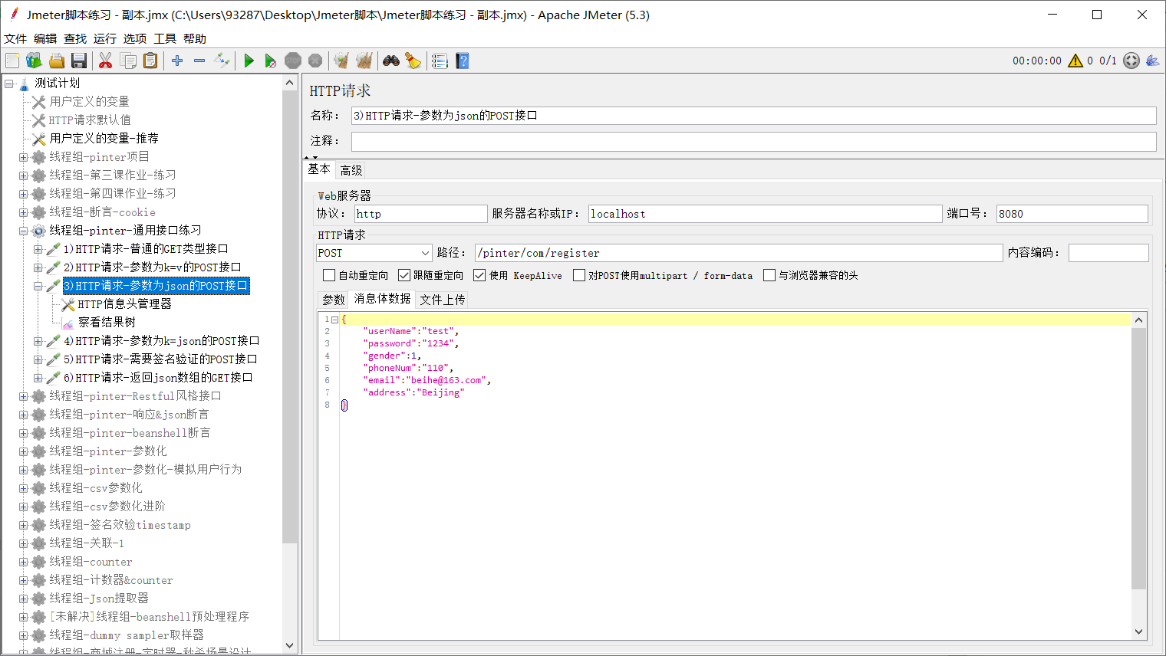The width and height of the screenshot is (1166, 656).
Task: Select the 消息体数据 tab
Action: (x=383, y=299)
